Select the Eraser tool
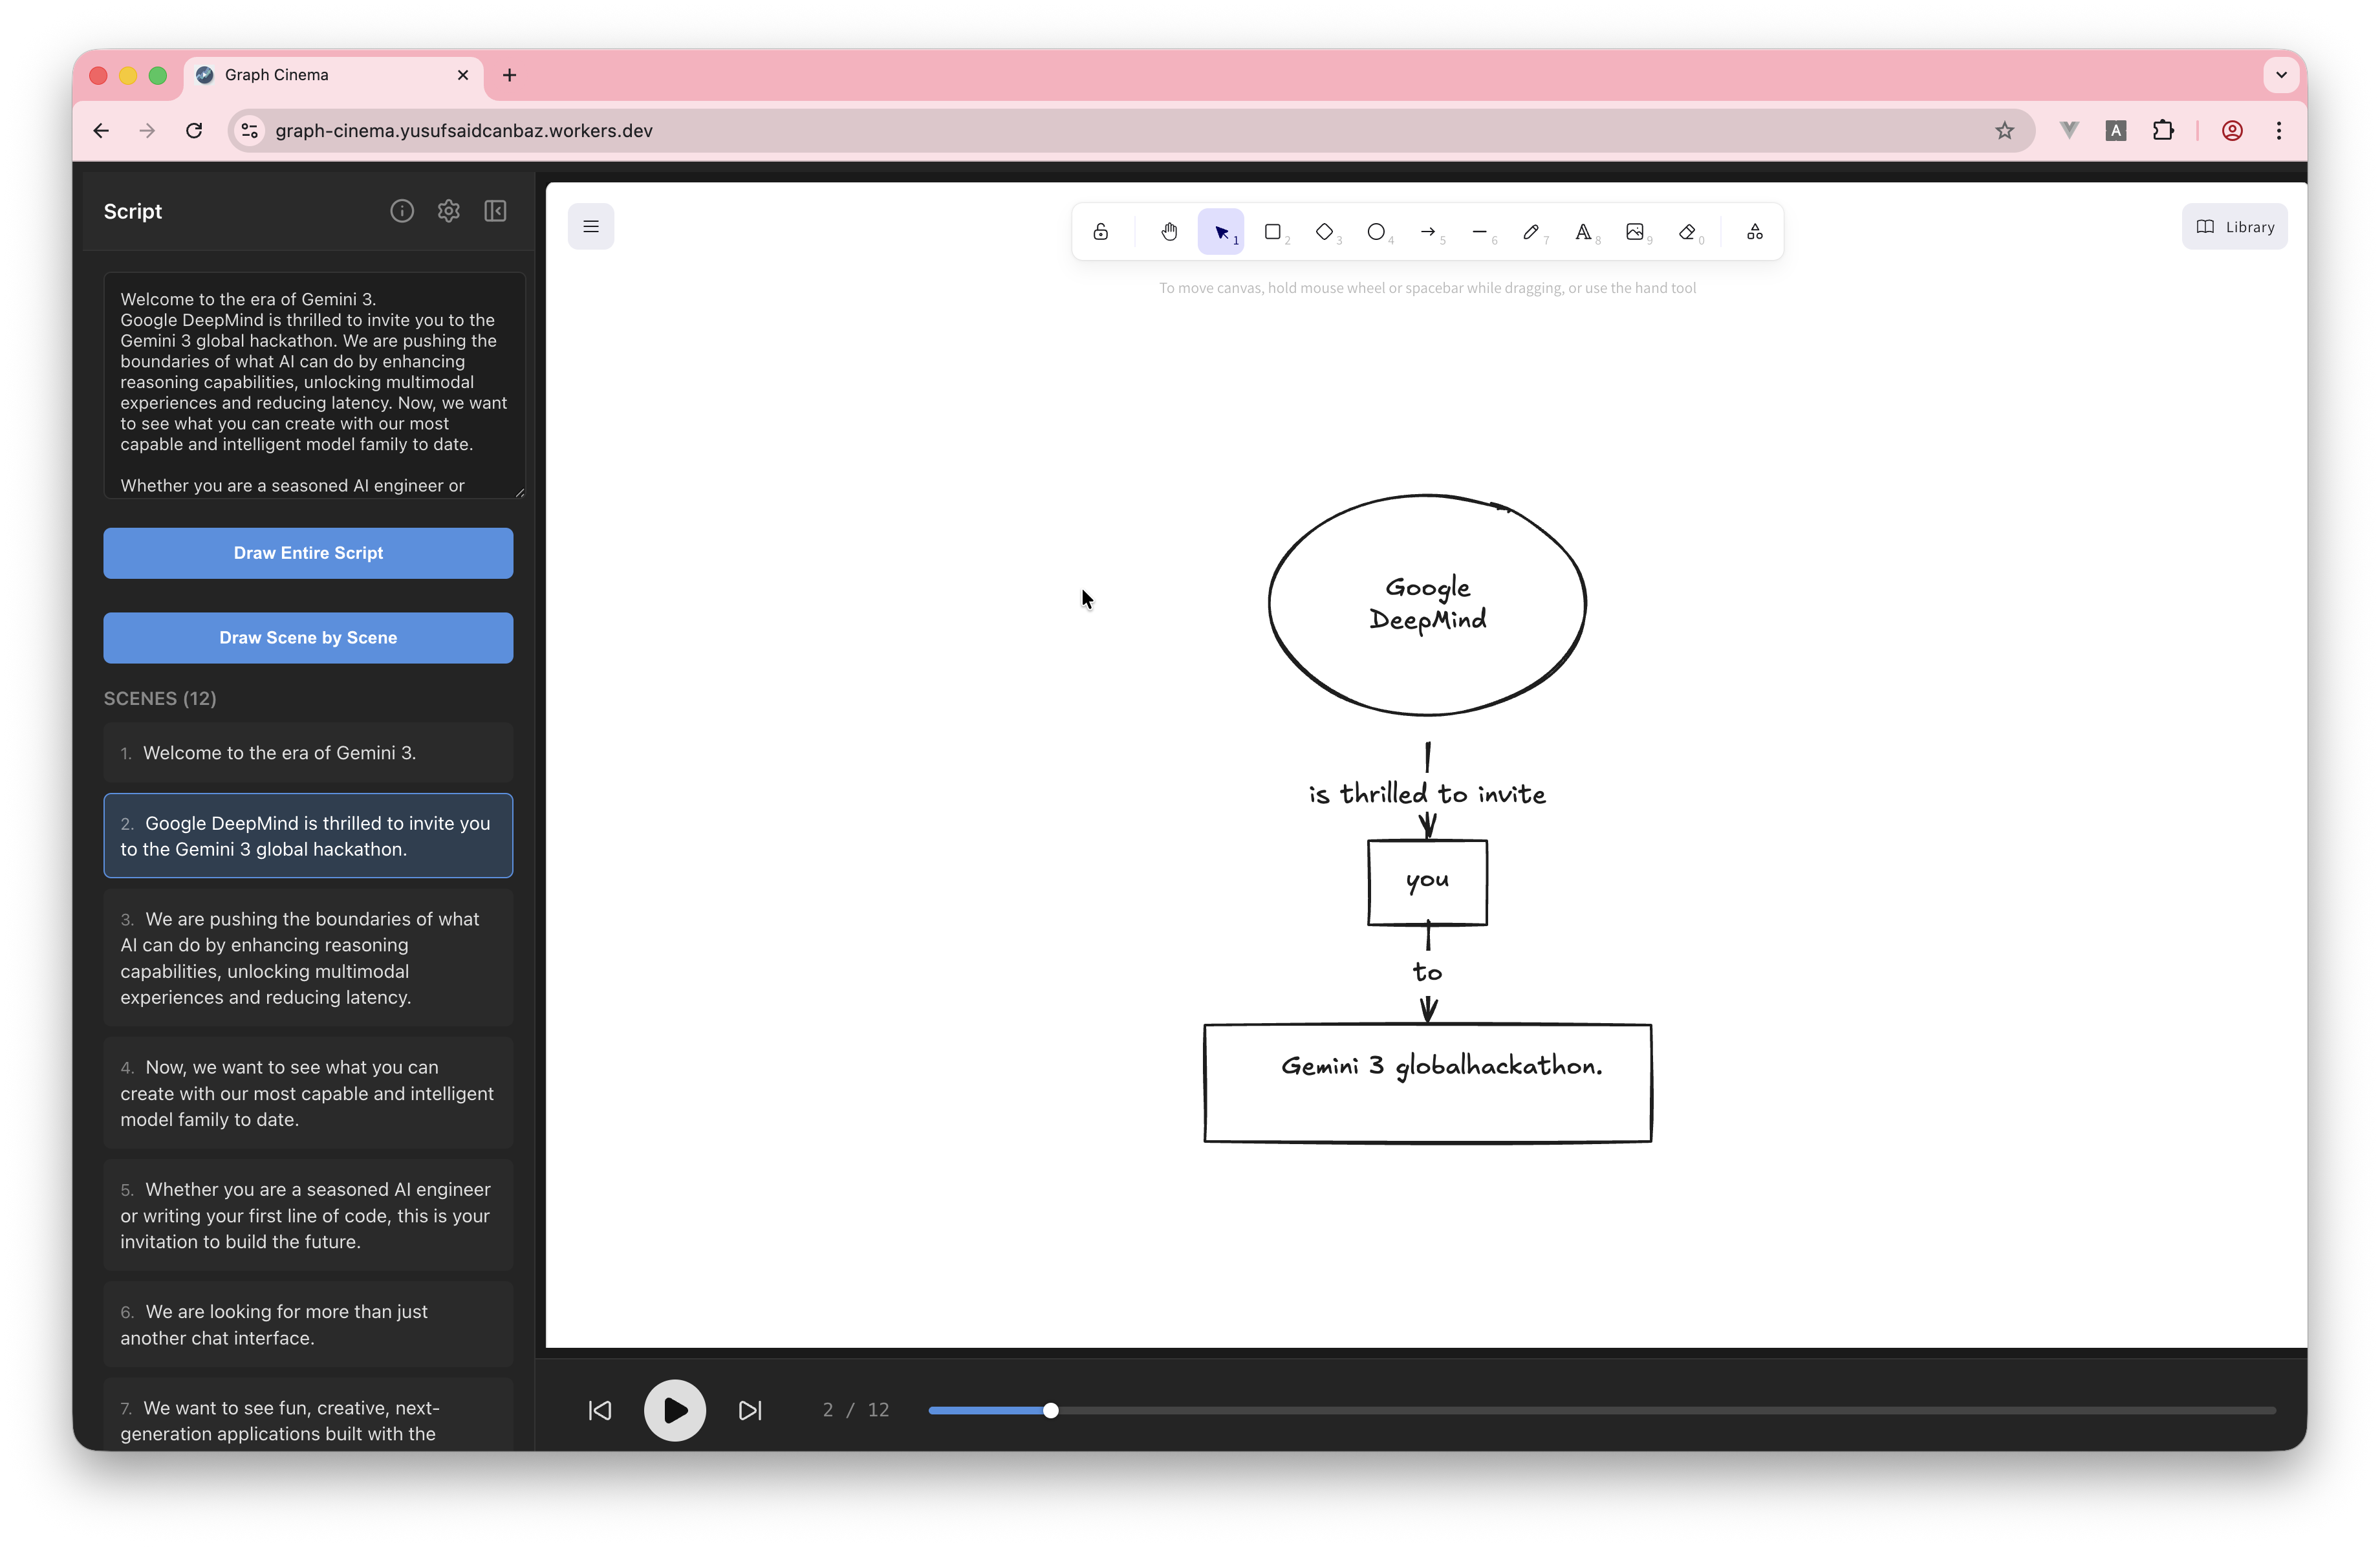2380x1547 pixels. (1687, 232)
